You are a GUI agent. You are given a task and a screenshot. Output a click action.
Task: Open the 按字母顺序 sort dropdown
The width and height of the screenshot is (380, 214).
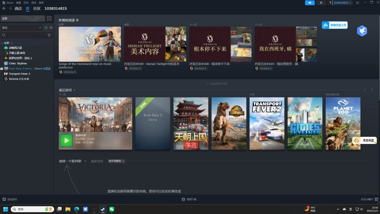click(x=117, y=161)
